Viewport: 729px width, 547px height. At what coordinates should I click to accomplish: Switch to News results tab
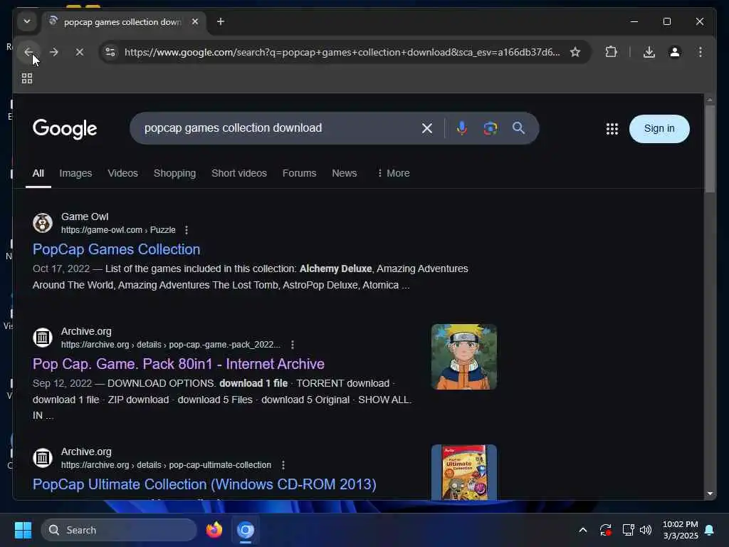(x=344, y=174)
